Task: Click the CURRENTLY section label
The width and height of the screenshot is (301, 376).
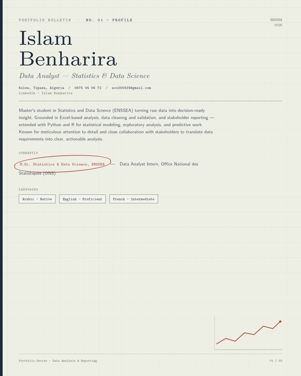Action: click(x=28, y=153)
